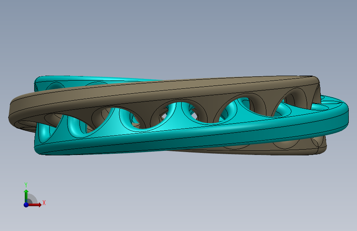Image resolution: width=357 pixels, height=231 pixels.
Task: Click the green Y axis arrow of the triad
Action: [26, 196]
